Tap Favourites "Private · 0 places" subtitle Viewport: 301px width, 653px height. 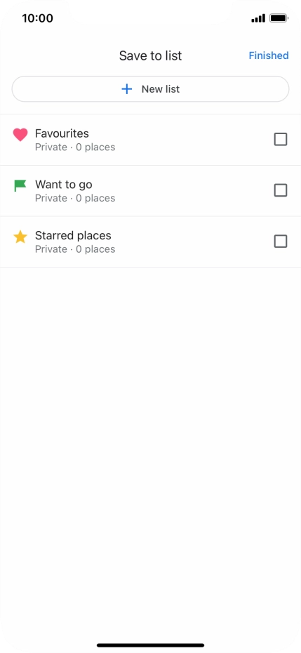[75, 147]
